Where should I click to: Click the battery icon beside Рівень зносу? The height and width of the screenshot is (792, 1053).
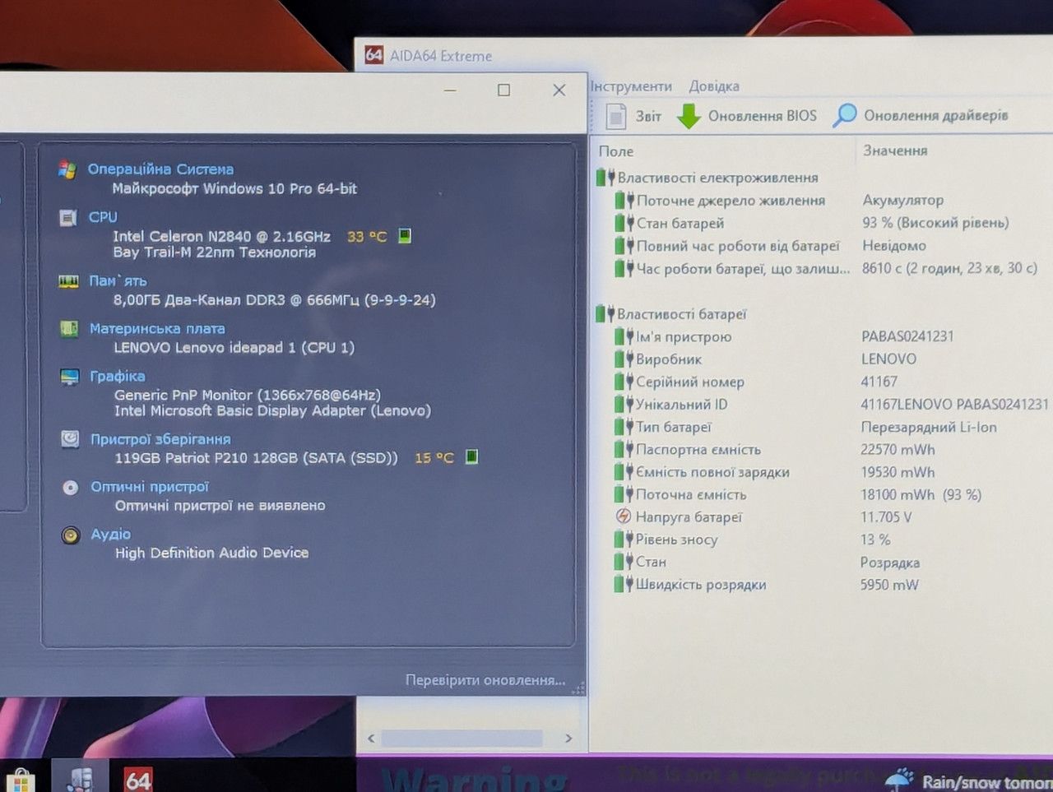(x=624, y=540)
